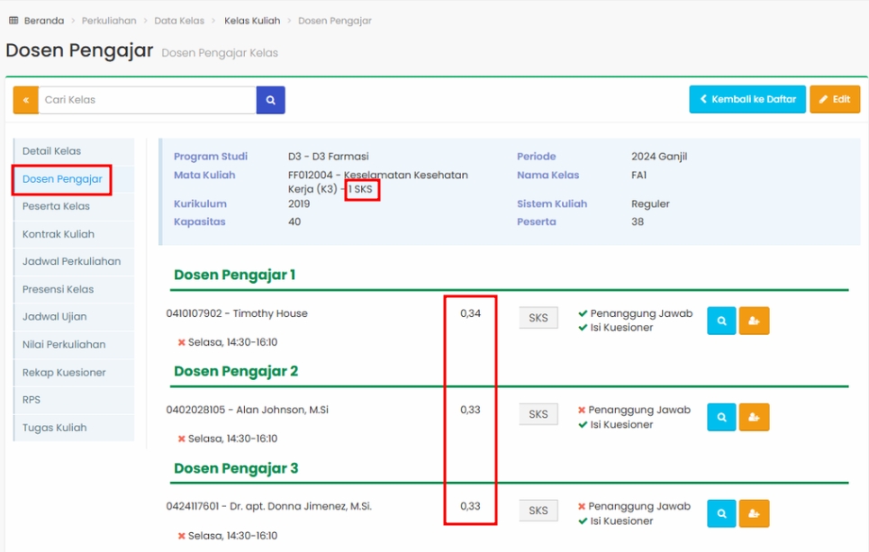Click the blue search magnifier button
Viewport: 869px width, 552px height.
[x=270, y=100]
